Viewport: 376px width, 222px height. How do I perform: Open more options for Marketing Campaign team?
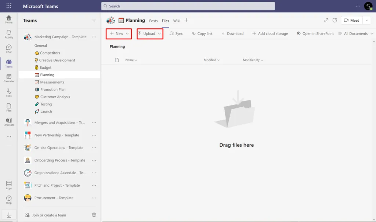pyautogui.click(x=94, y=37)
